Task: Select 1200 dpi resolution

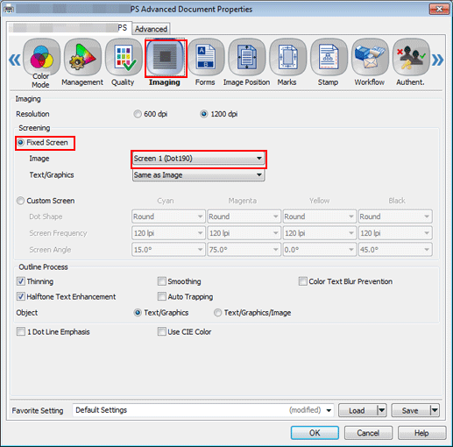Action: [x=204, y=114]
